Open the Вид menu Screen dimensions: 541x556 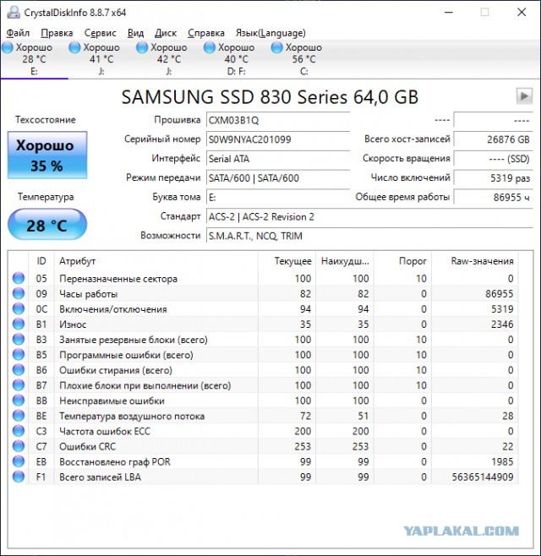point(135,33)
